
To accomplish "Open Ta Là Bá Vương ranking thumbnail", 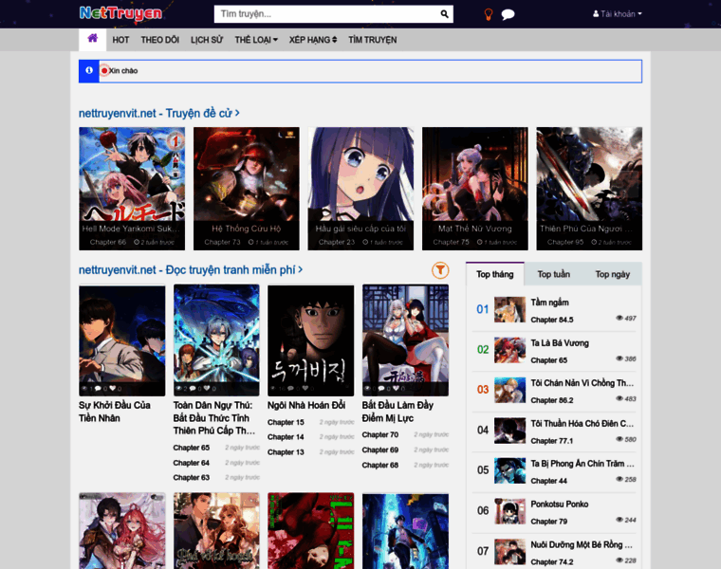I will (509, 350).
